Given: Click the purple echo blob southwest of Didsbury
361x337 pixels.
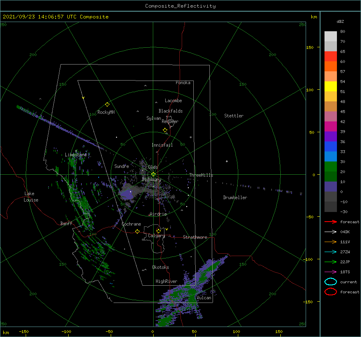Looking at the screenshot, I should (127, 194).
